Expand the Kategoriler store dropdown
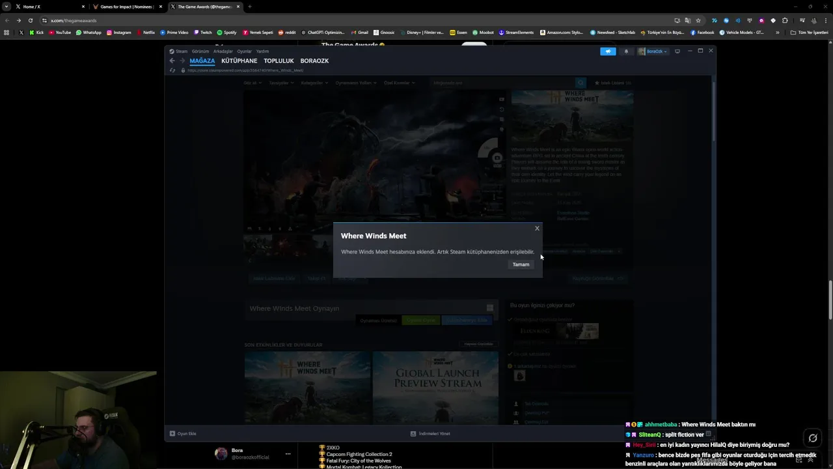833x469 pixels. pyautogui.click(x=314, y=83)
